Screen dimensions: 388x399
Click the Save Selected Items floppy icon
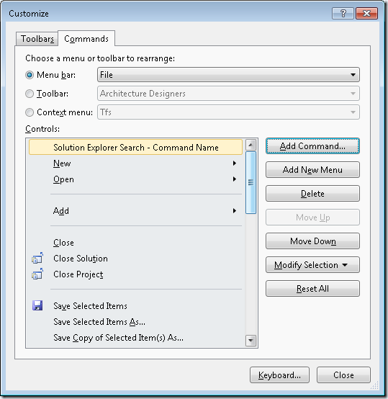tap(37, 305)
